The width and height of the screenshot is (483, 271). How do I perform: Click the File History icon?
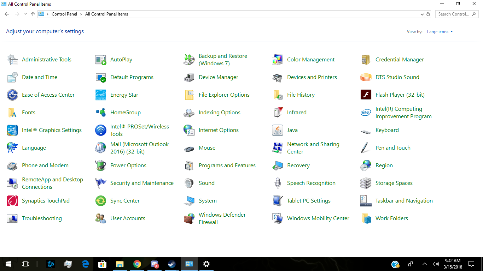[278, 95]
